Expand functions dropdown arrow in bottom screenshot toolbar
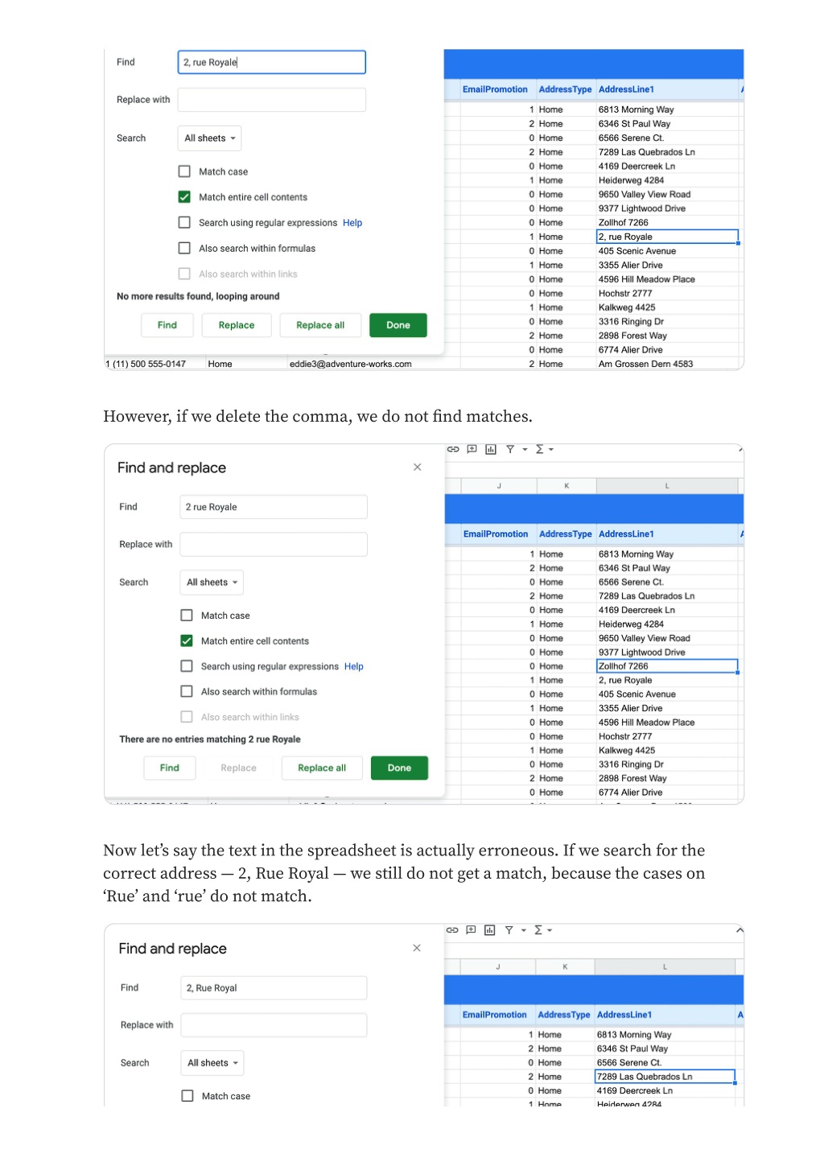This screenshot has width=824, height=1166. [550, 930]
